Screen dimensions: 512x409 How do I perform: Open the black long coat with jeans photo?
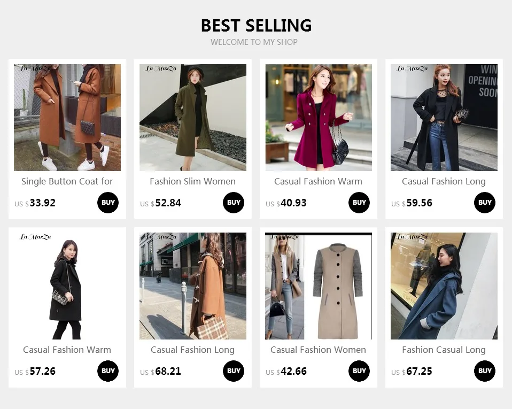pos(444,118)
